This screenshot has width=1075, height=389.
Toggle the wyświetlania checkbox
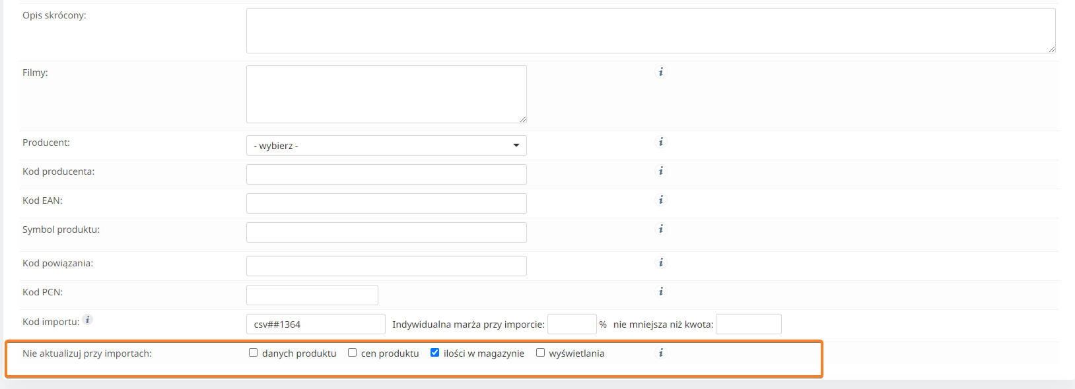(x=540, y=353)
